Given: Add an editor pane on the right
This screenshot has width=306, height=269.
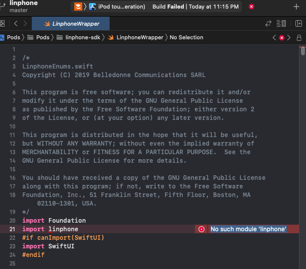Looking at the screenshot, I should (298, 24).
